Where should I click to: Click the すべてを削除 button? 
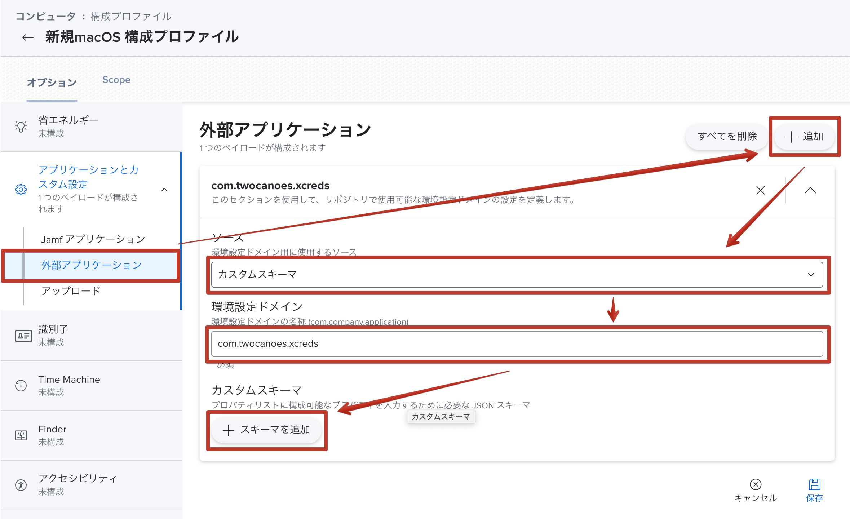pyautogui.click(x=727, y=136)
